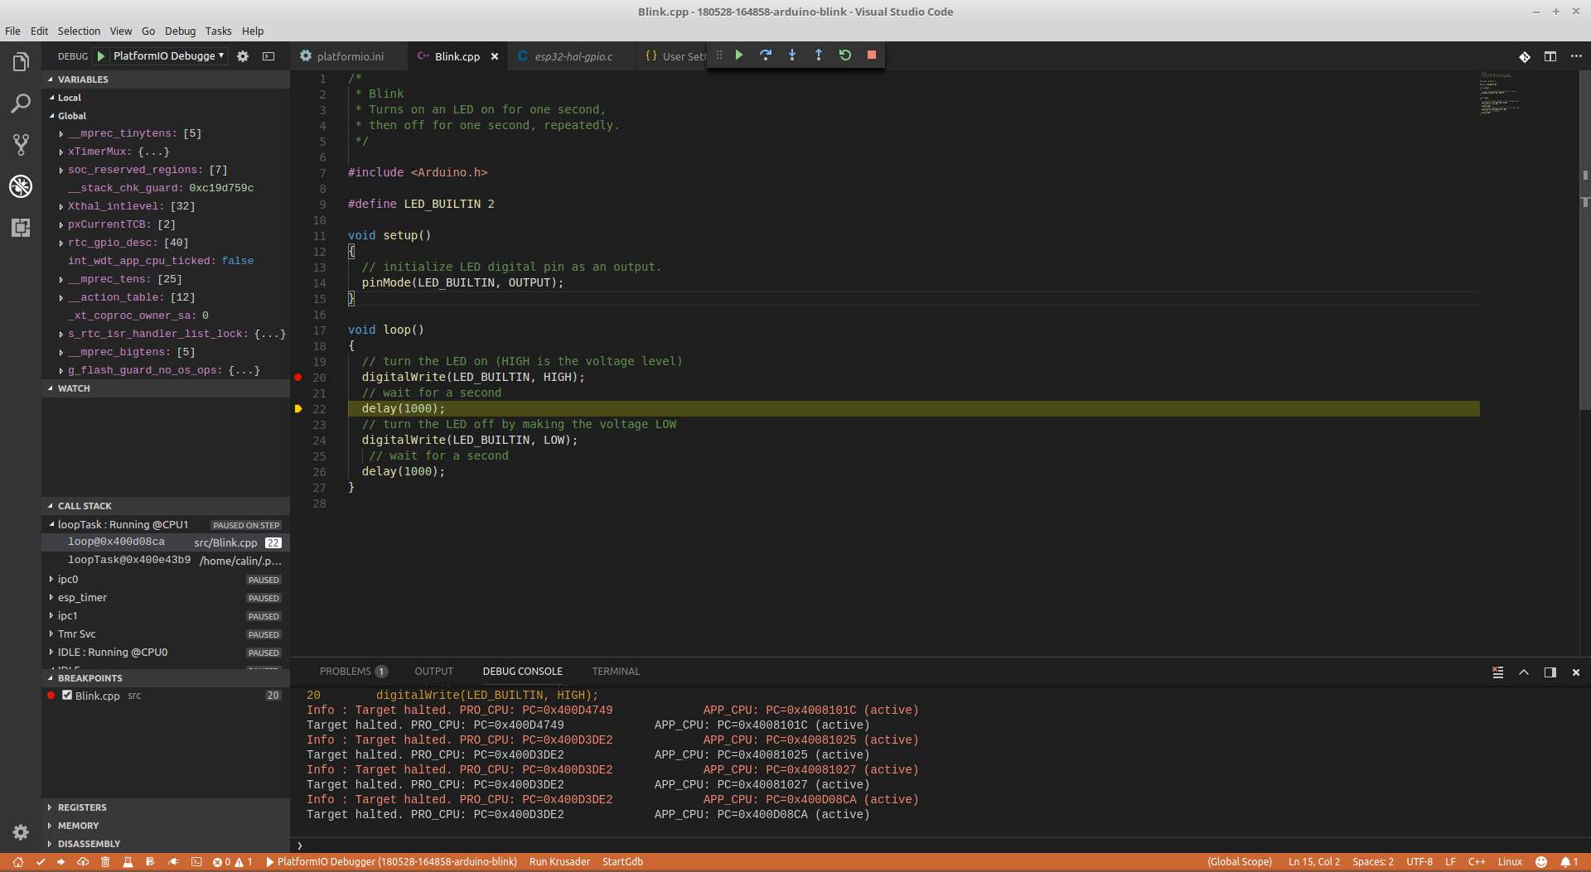The width and height of the screenshot is (1591, 872).
Task: Step into in debug toolbar
Action: pos(792,55)
